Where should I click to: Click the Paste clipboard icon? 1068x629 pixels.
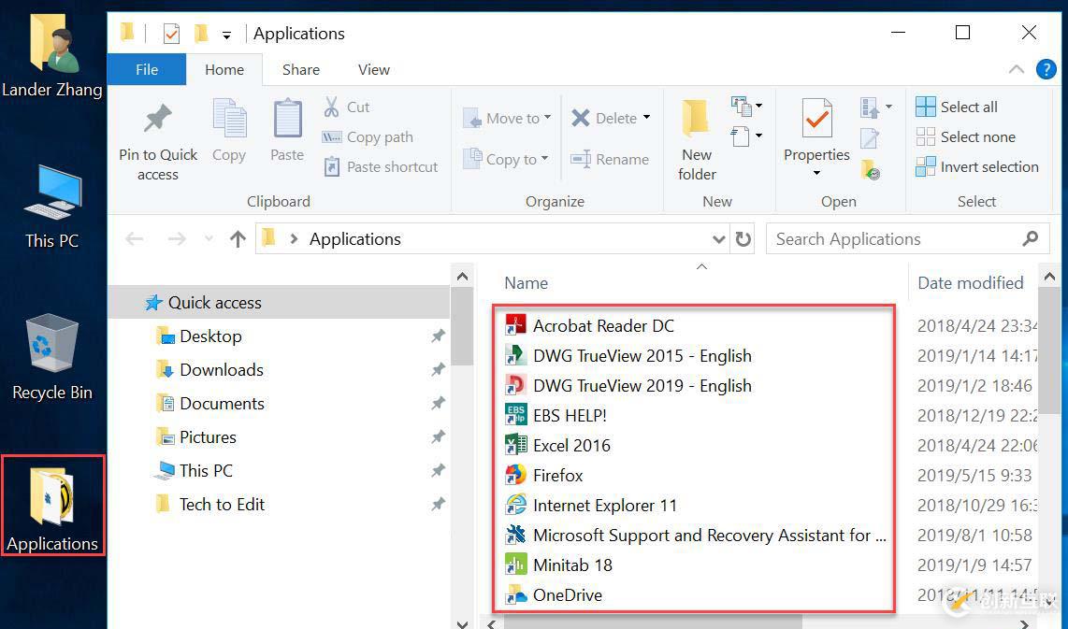pyautogui.click(x=287, y=120)
